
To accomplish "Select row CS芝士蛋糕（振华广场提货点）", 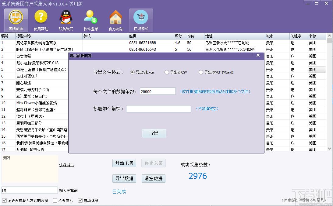I will pyautogui.click(x=42, y=70).
